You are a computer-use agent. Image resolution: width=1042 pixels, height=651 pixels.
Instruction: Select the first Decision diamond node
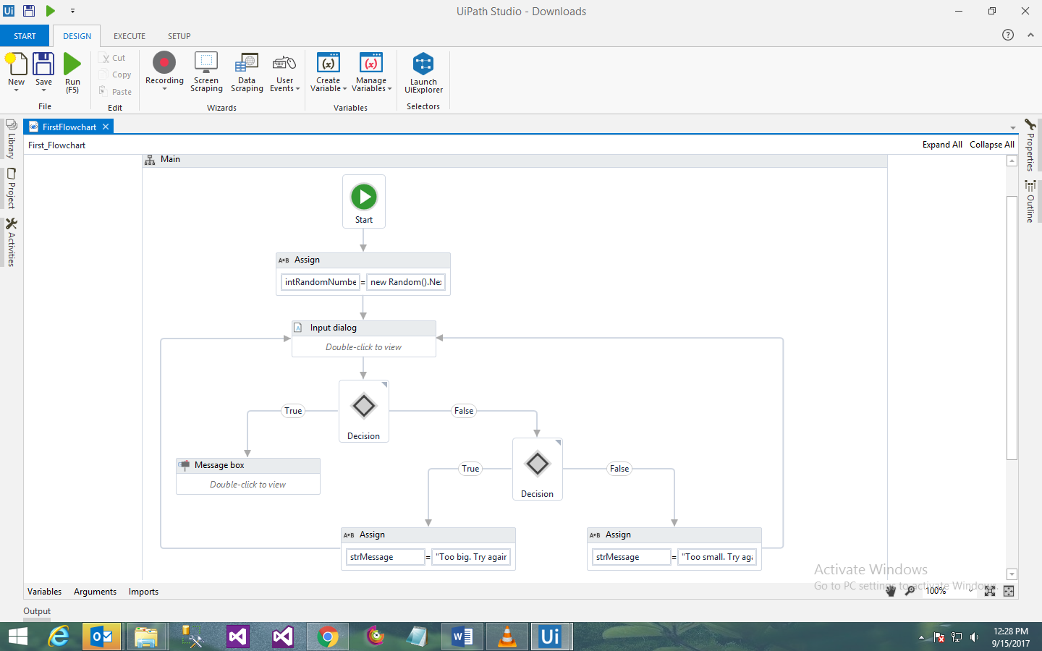[364, 412]
